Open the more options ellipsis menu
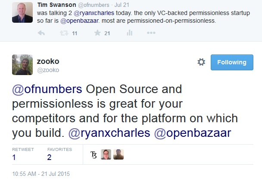262x181 pixels. 151,33
